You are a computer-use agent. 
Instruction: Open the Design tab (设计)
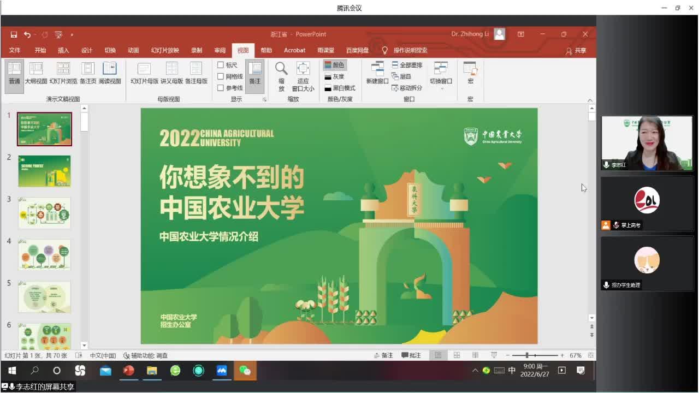87,50
